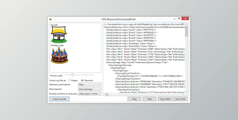The width and height of the screenshot is (238, 120).
Task: Click the Brush2 Color #FF954A3D line
Action: point(131,33)
